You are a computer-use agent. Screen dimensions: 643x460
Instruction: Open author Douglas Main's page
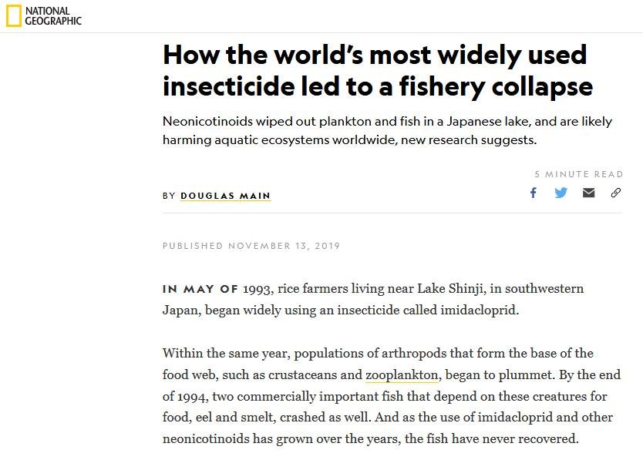(225, 196)
